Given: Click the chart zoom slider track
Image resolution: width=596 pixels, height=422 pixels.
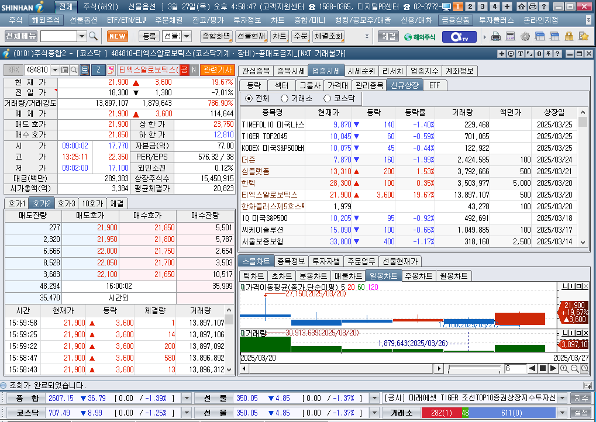Looking at the screenshot, I should tap(474, 368).
